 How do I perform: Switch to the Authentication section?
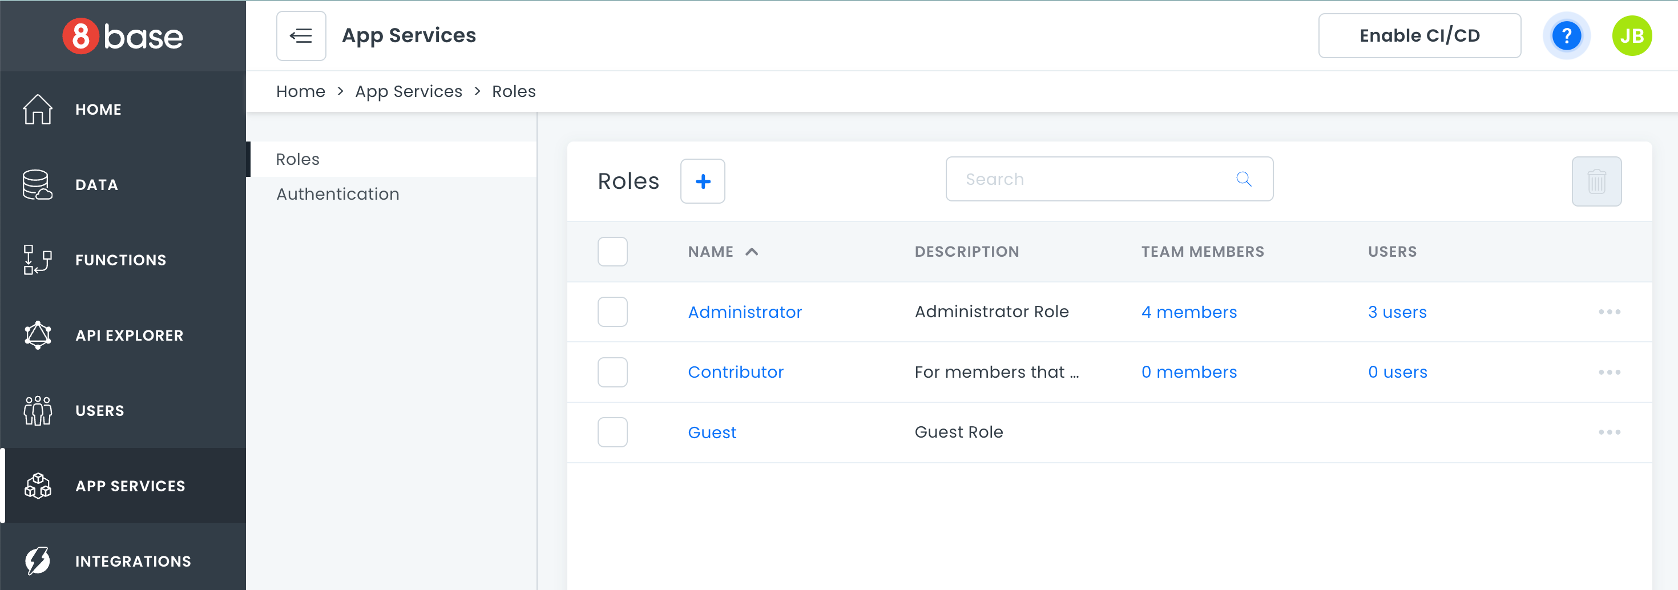coord(337,194)
